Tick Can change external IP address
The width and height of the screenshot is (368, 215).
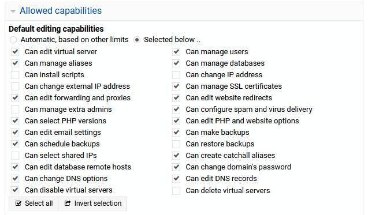click(x=15, y=86)
